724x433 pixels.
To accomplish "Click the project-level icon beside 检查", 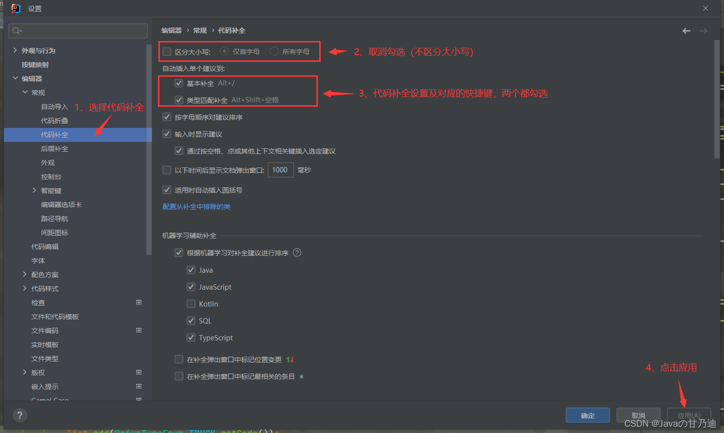I will coord(139,302).
